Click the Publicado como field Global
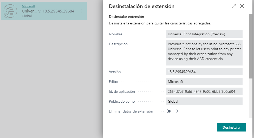Screen dimensions: 254x138 point(204,101)
